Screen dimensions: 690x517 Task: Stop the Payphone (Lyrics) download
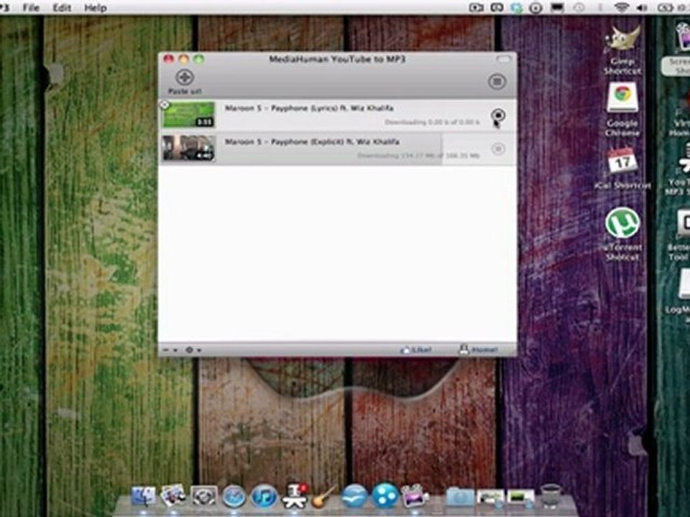497,115
